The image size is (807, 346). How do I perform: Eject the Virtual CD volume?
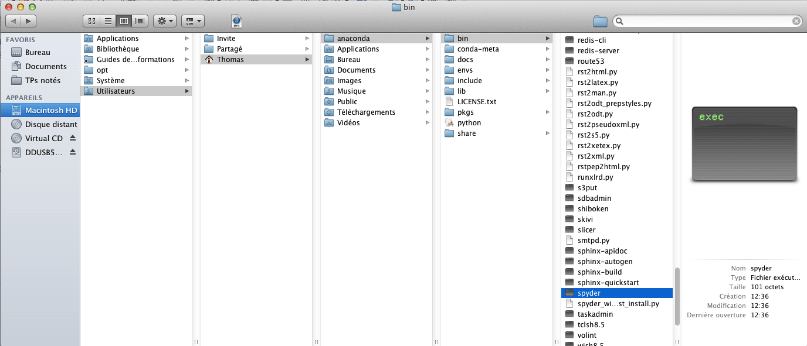[x=73, y=138]
